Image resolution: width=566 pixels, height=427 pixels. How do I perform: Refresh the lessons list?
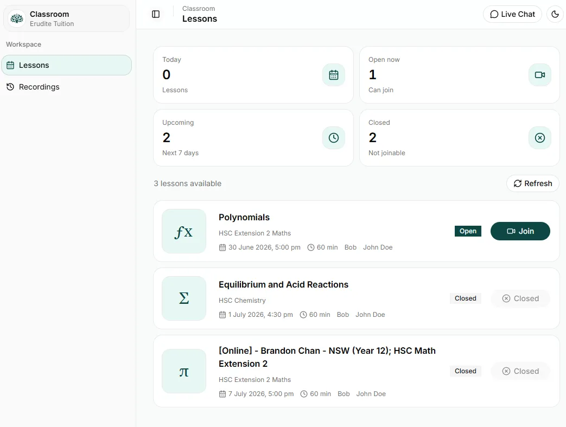[533, 183]
